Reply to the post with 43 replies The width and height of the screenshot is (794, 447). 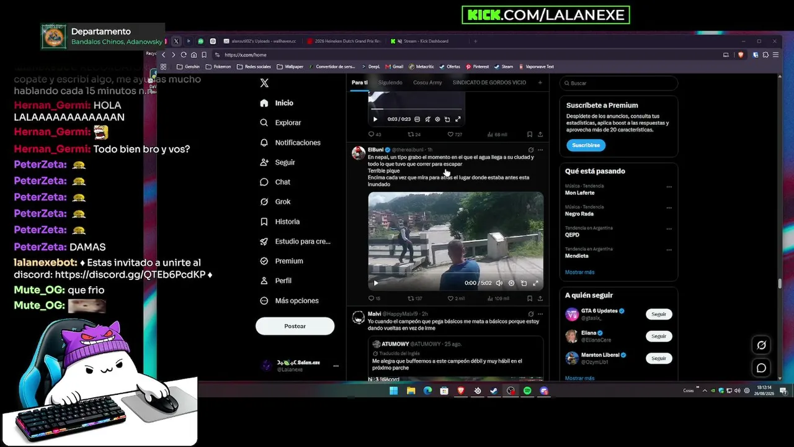(371, 134)
